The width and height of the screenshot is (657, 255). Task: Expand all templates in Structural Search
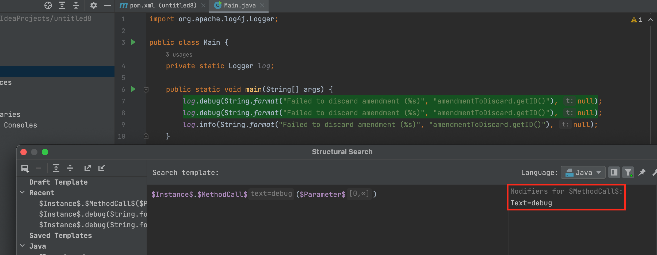(x=56, y=168)
